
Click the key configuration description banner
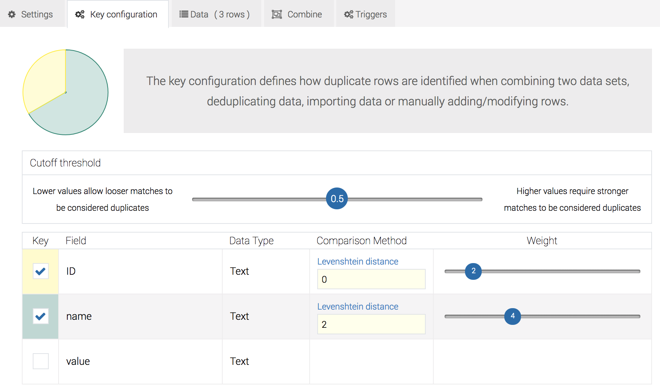tap(388, 91)
